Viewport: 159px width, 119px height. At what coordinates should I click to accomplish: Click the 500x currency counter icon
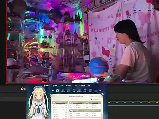click(x=44, y=86)
